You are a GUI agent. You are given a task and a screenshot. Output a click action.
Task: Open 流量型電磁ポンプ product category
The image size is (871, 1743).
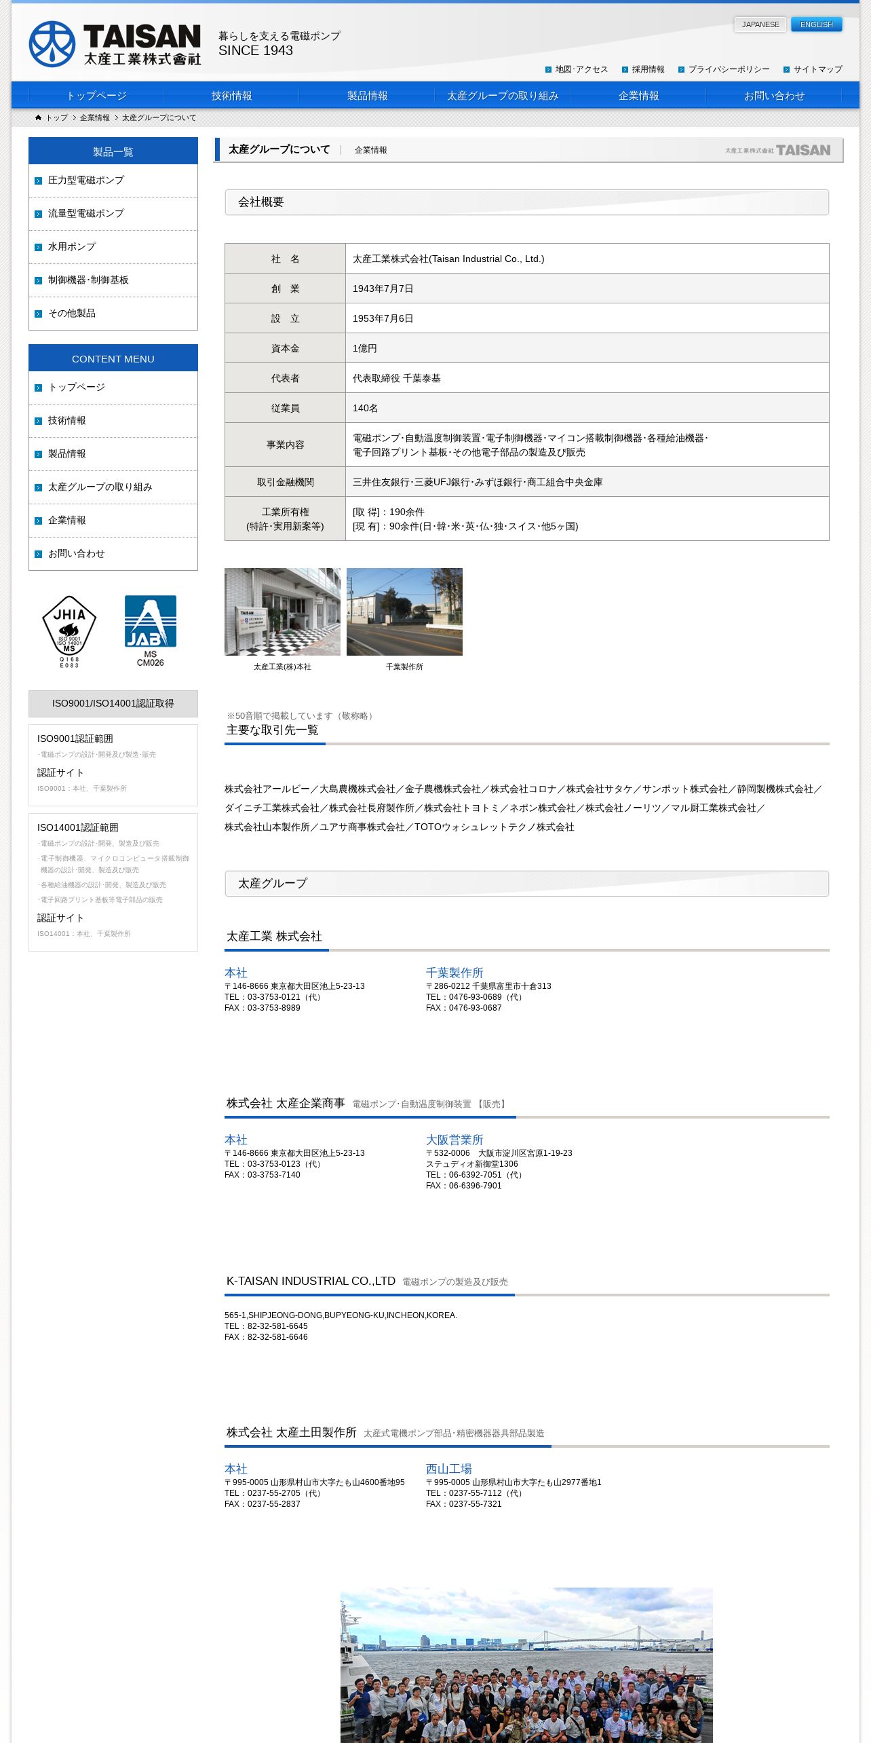click(x=113, y=214)
